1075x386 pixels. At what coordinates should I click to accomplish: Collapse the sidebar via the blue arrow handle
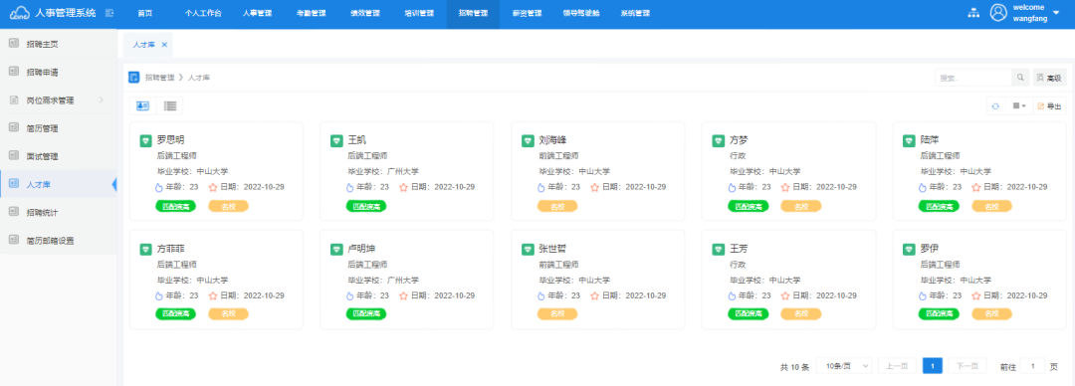(113, 184)
